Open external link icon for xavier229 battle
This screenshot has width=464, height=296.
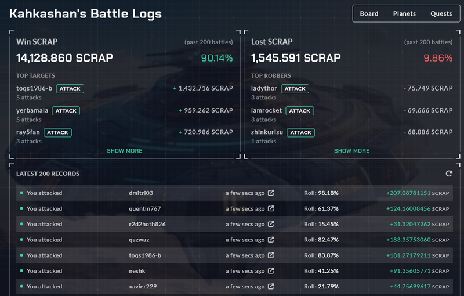pyautogui.click(x=271, y=287)
